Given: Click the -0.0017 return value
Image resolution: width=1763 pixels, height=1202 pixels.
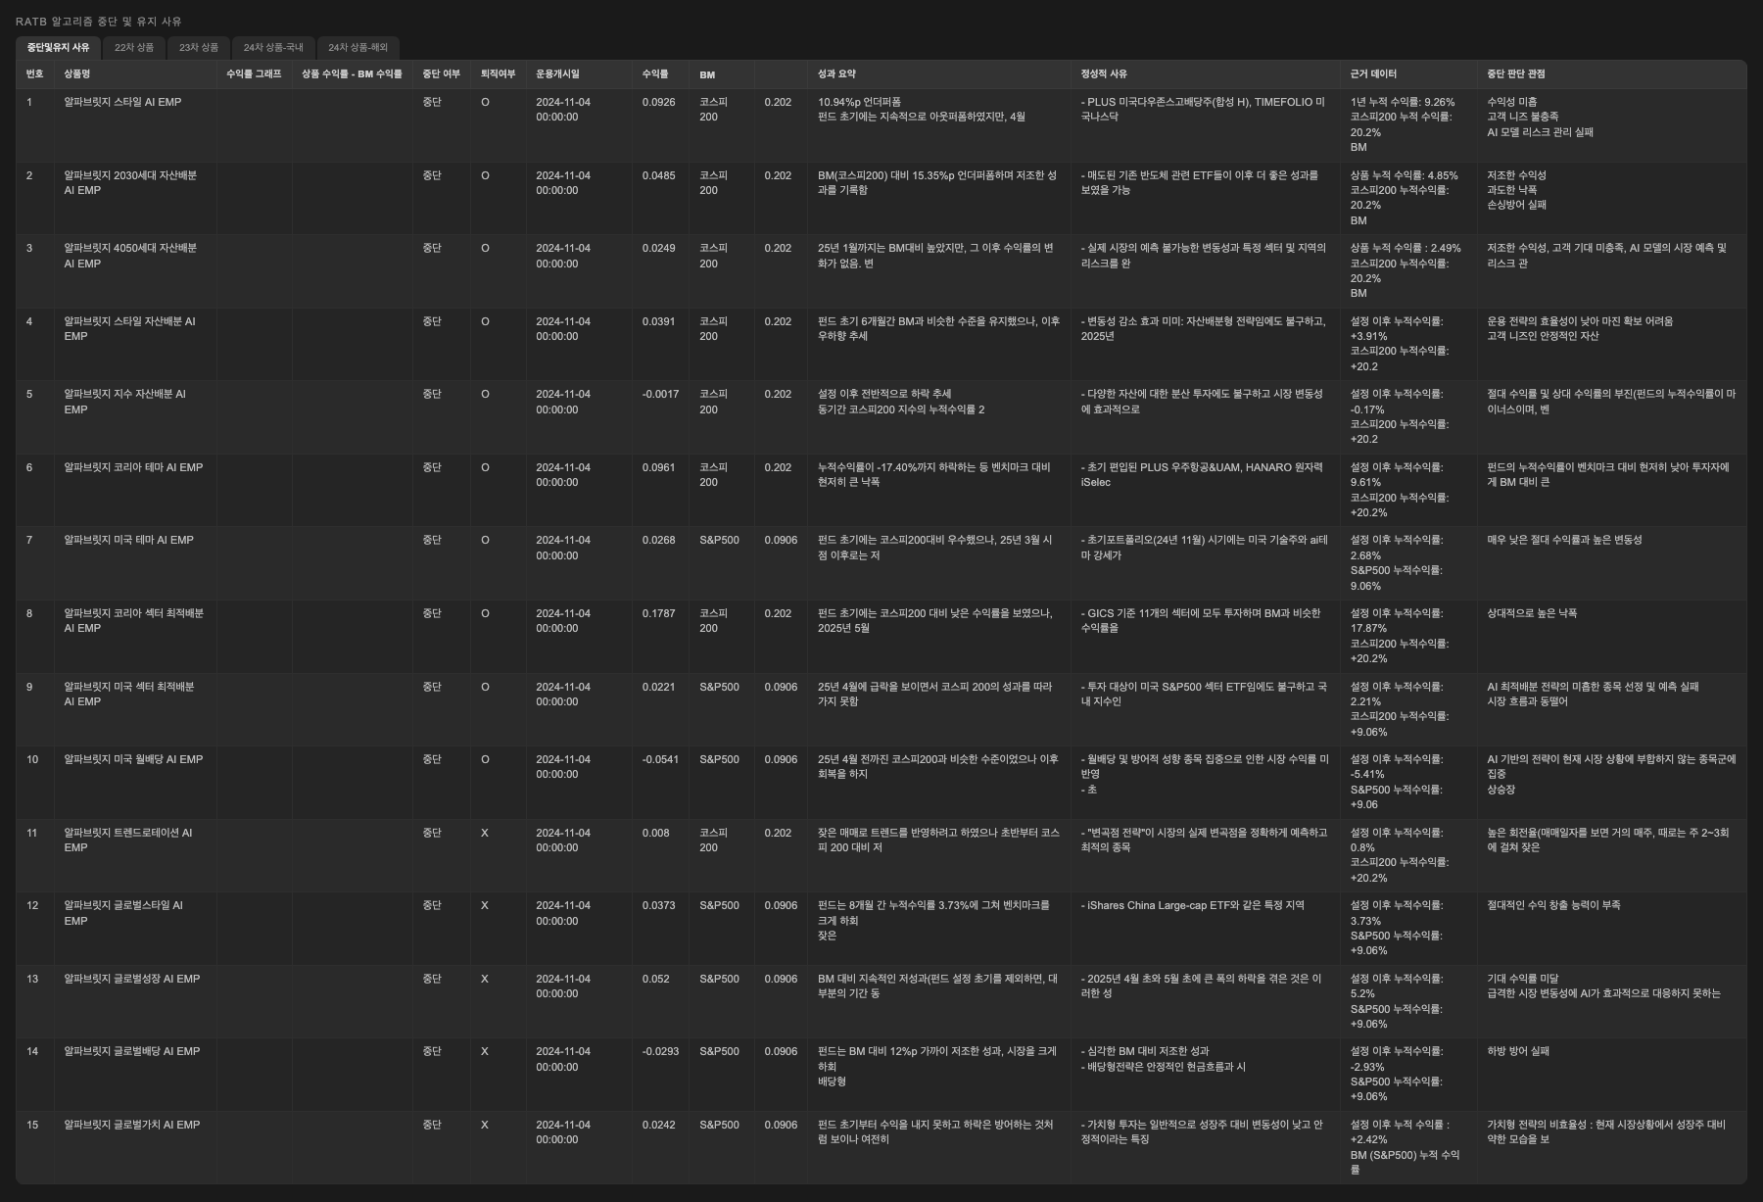Looking at the screenshot, I should 660,394.
